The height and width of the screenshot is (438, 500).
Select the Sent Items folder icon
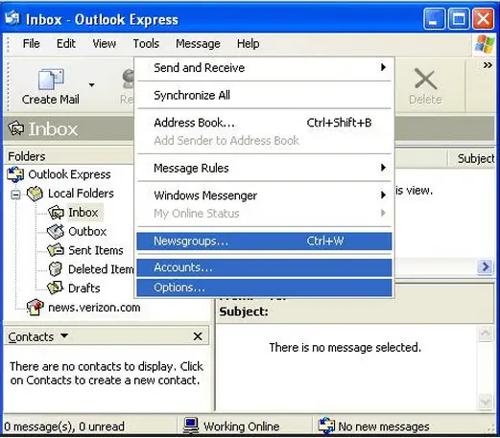[x=56, y=250]
